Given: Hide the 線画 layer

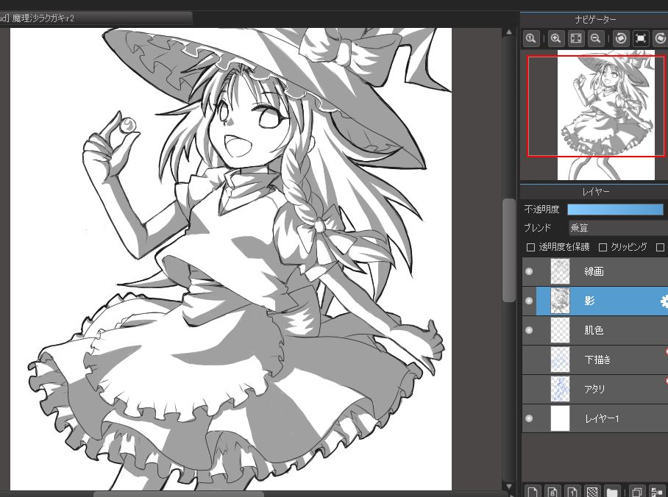Looking at the screenshot, I should coord(529,271).
